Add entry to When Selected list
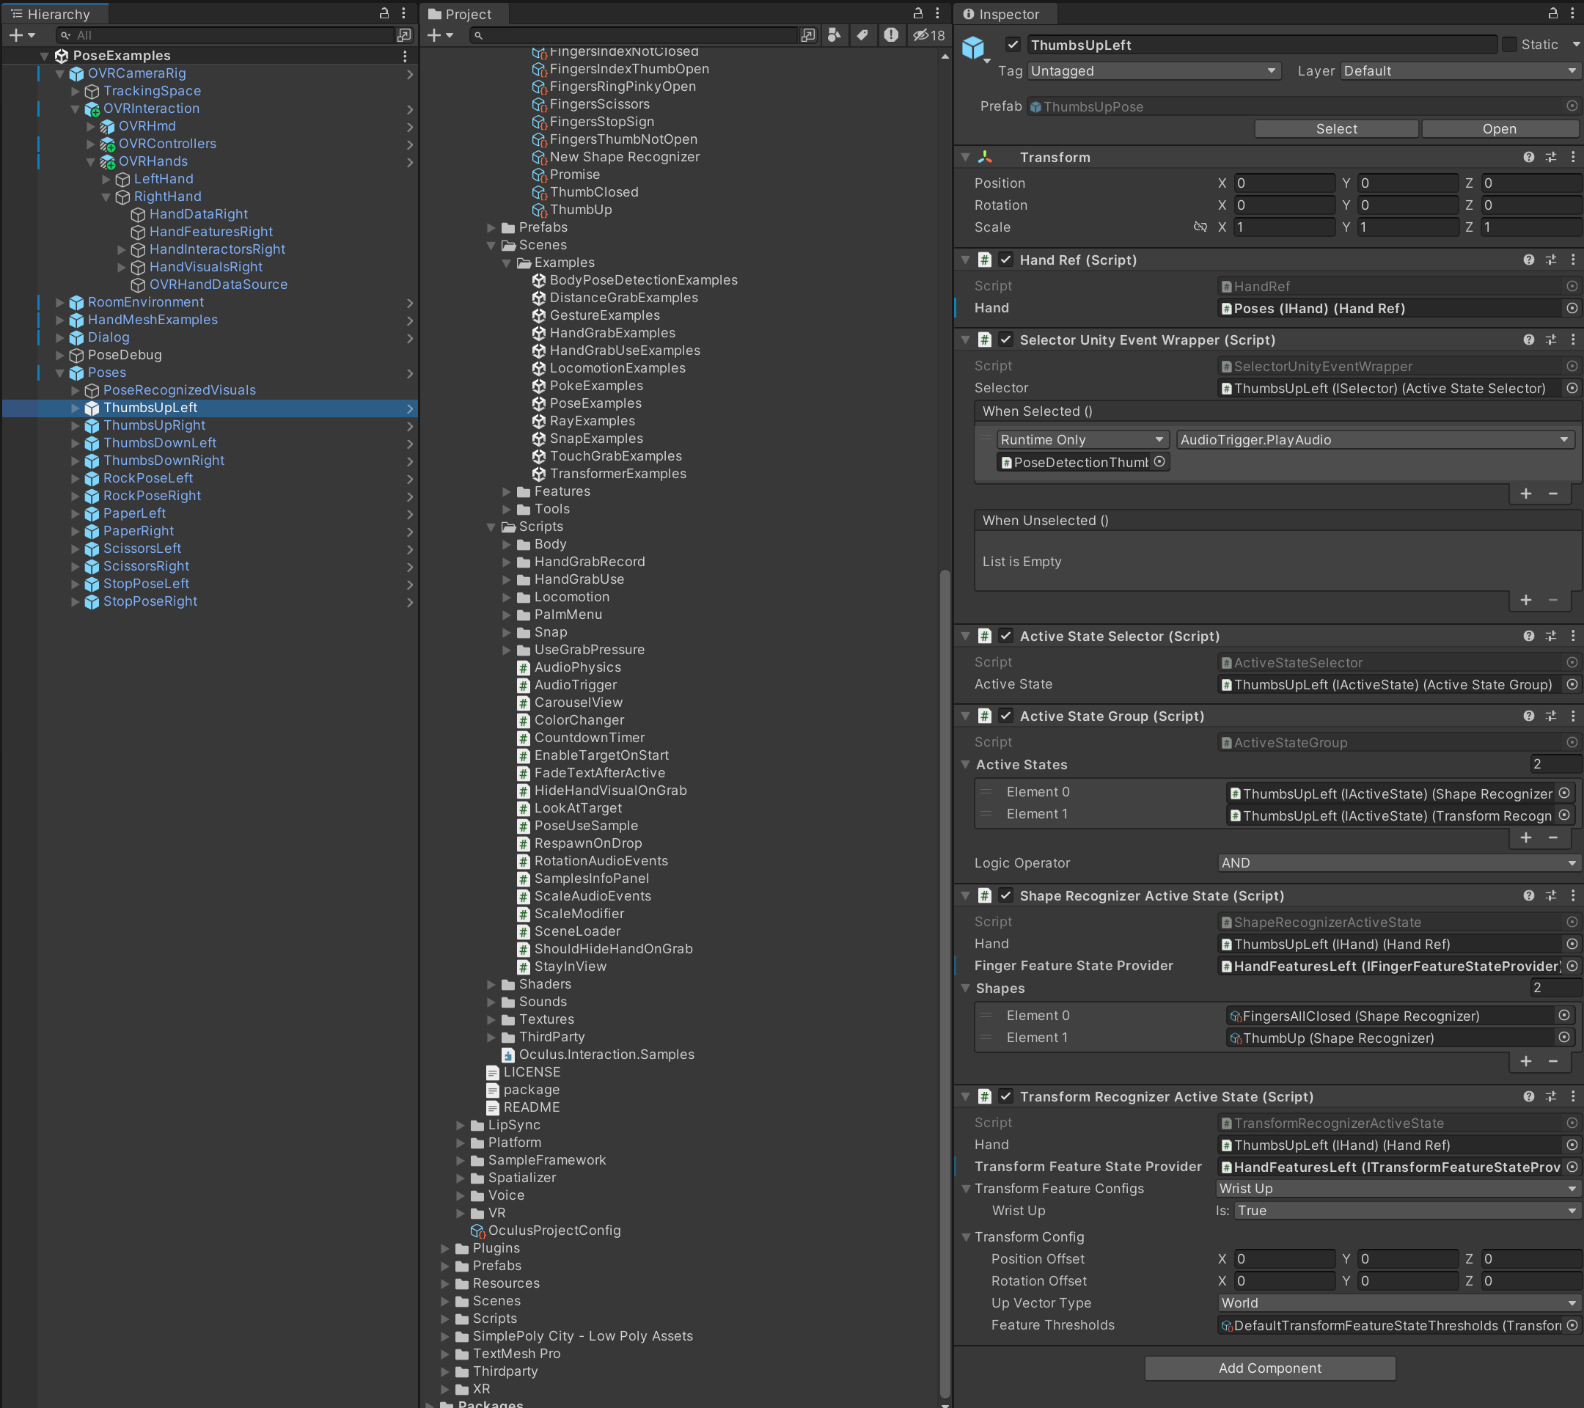This screenshot has width=1584, height=1408. (x=1525, y=494)
